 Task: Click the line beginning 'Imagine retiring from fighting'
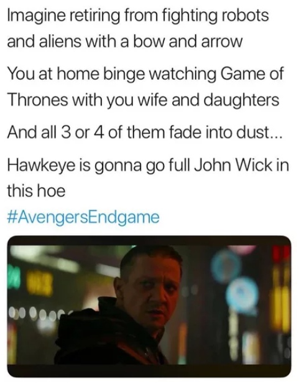[x=138, y=16]
